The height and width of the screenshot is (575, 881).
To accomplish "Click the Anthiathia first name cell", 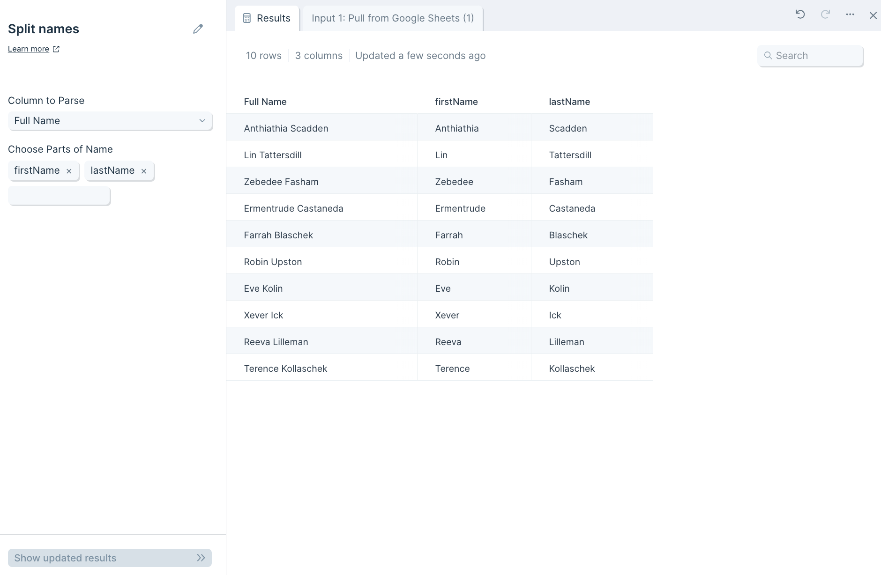I will point(474,127).
